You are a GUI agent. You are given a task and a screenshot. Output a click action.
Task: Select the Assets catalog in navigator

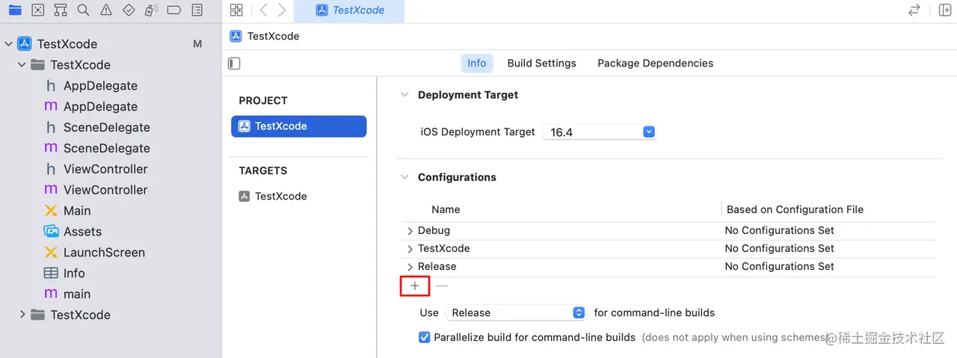coord(82,232)
